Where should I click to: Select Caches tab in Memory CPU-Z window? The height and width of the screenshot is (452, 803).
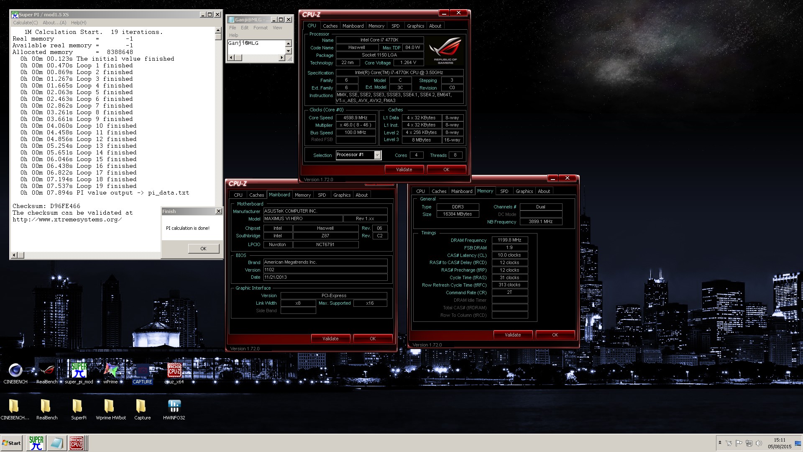(x=439, y=191)
